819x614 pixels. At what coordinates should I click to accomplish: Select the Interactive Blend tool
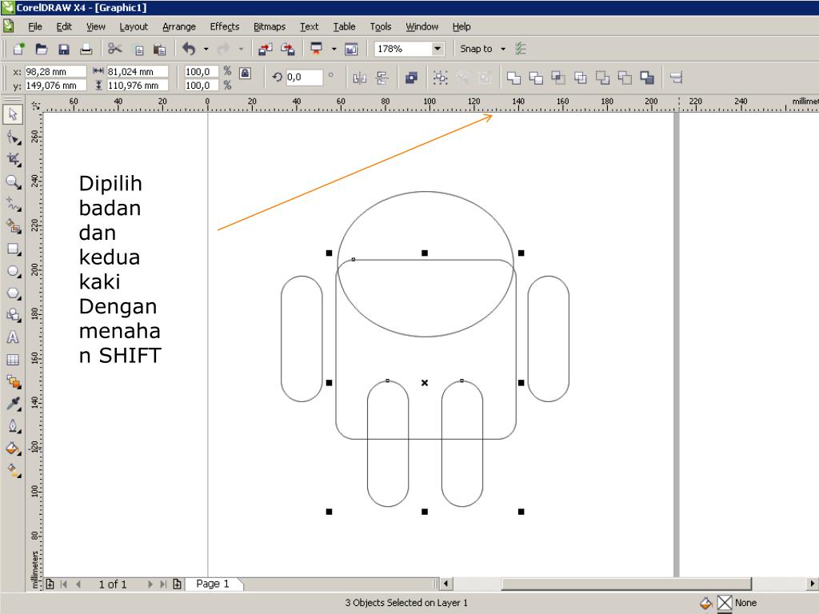coord(13,381)
